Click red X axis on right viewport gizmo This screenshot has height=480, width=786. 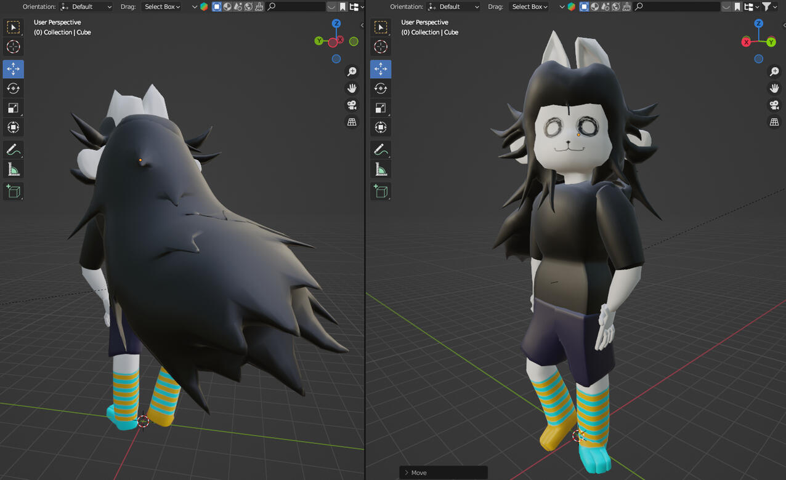coord(747,42)
